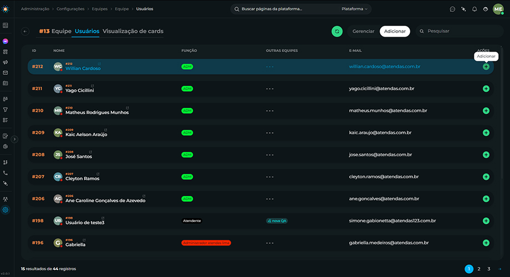The height and width of the screenshot is (277, 510).
Task: Switch to Gerenciar mode
Action: tap(363, 31)
